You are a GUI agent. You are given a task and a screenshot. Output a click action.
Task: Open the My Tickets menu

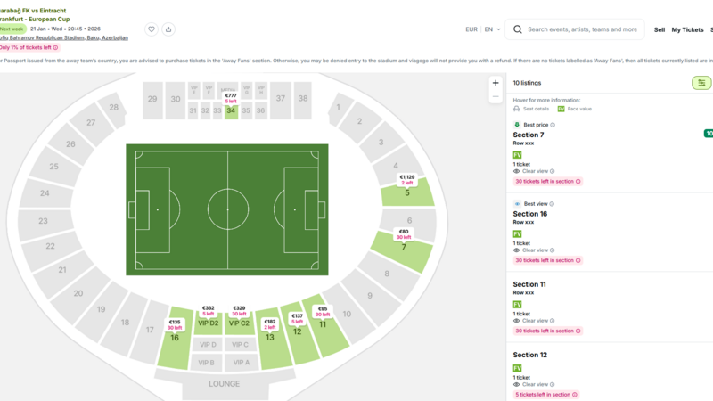coord(687,29)
